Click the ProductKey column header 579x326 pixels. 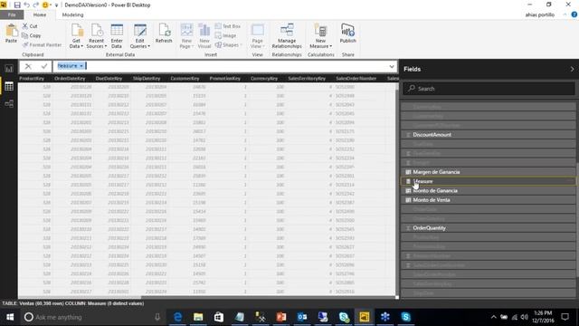[32, 79]
